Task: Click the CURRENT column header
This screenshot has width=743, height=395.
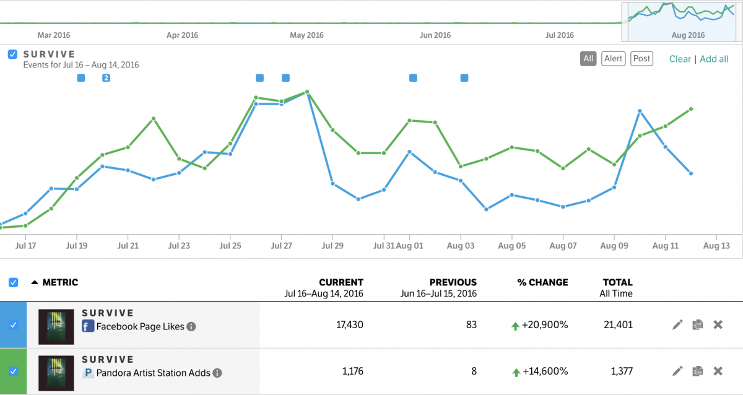Action: (x=341, y=282)
